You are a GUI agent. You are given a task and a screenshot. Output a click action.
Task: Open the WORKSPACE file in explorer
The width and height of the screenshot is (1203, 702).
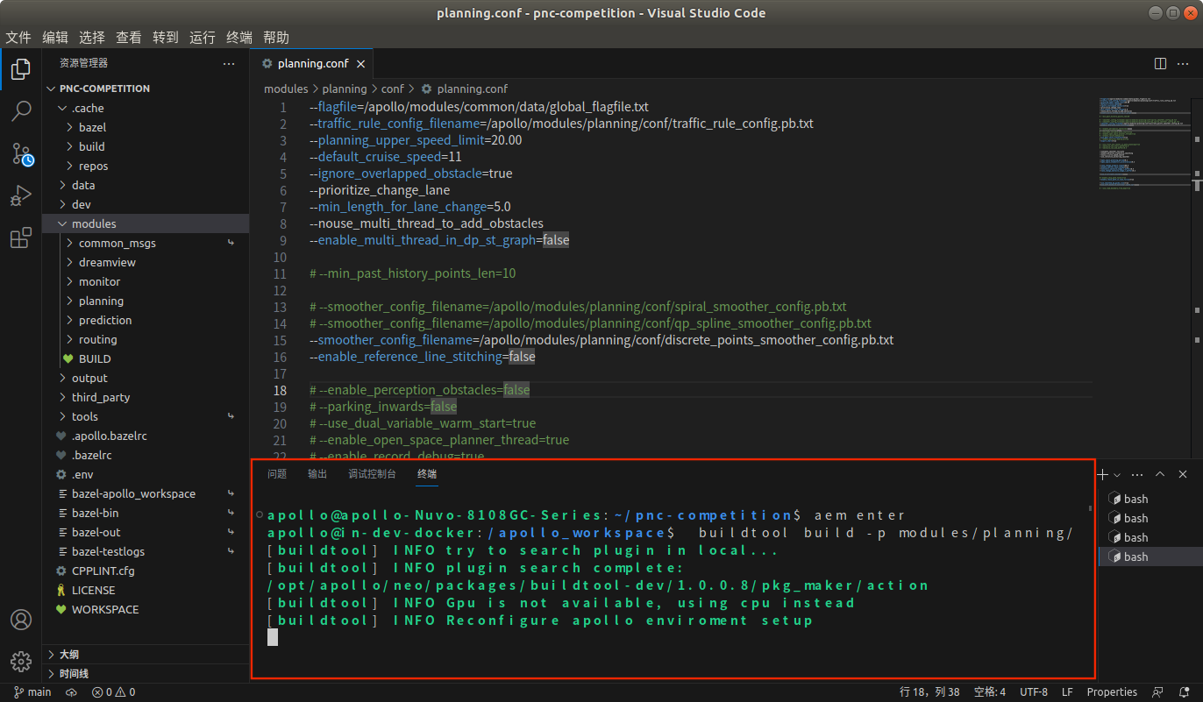(104, 609)
